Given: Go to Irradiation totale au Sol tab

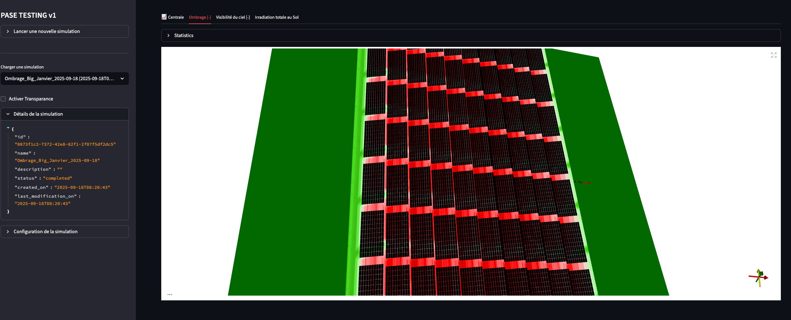Looking at the screenshot, I should [x=276, y=17].
